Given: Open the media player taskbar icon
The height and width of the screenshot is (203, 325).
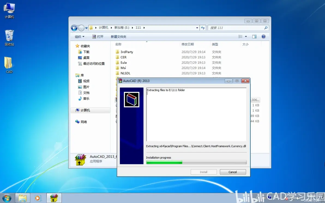Looking at the screenshot, I should [x=38, y=198].
